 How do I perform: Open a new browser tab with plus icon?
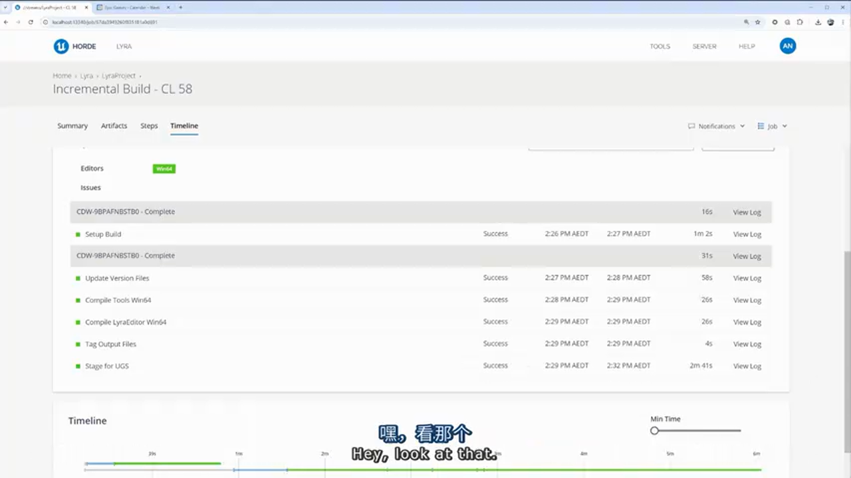[181, 7]
